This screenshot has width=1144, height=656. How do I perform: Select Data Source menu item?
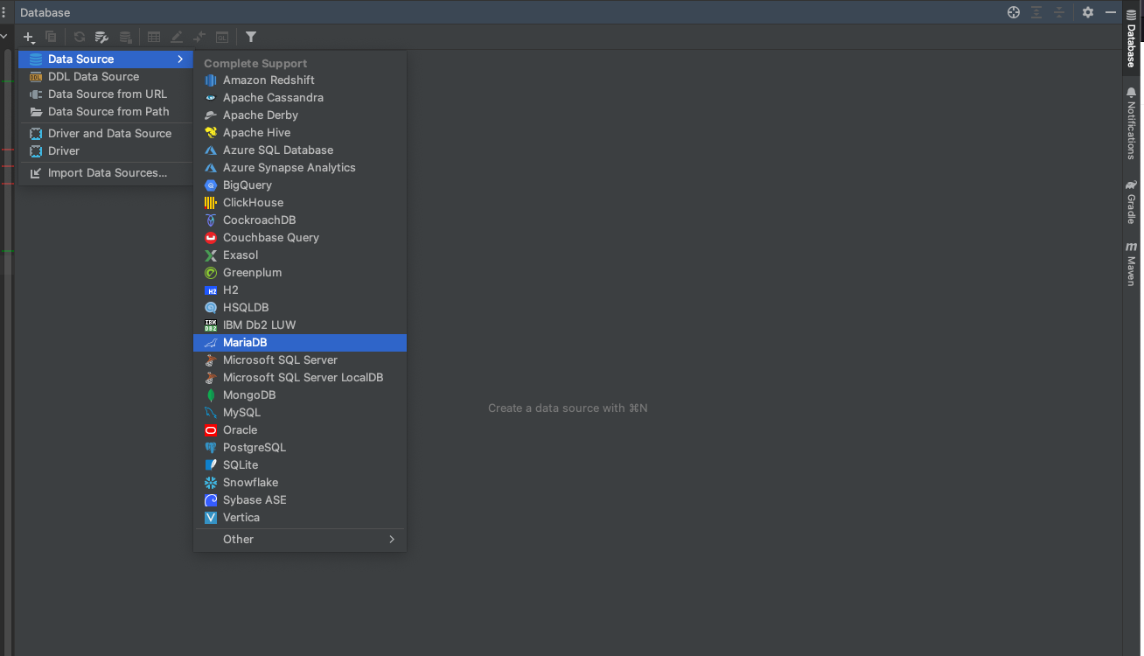[106, 59]
